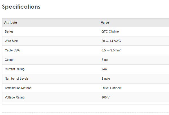Select the Termination Method label
Image resolution: width=169 pixels, height=115 pixels.
pos(18,88)
